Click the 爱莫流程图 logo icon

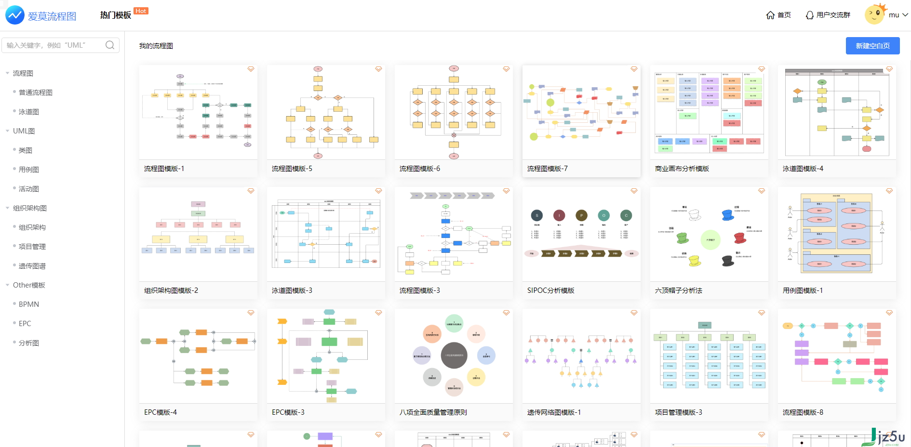[15, 15]
